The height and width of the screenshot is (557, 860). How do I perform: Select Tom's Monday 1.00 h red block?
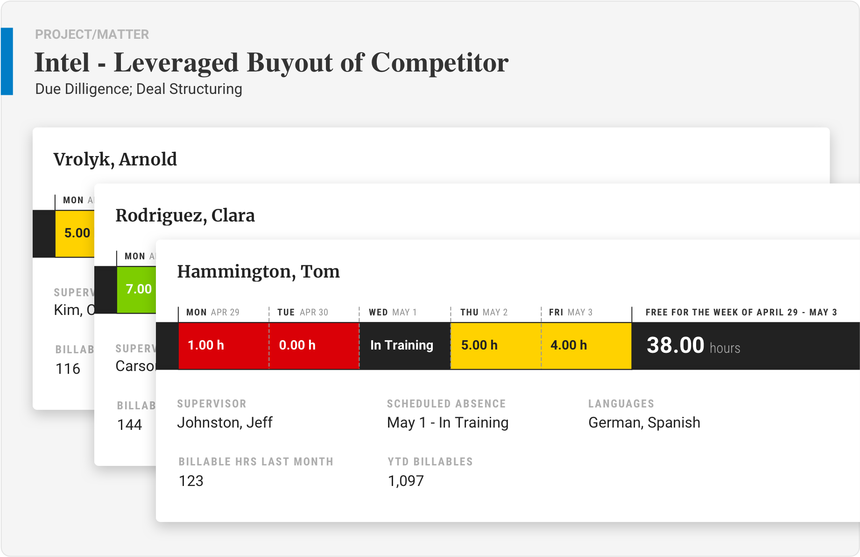pyautogui.click(x=224, y=345)
